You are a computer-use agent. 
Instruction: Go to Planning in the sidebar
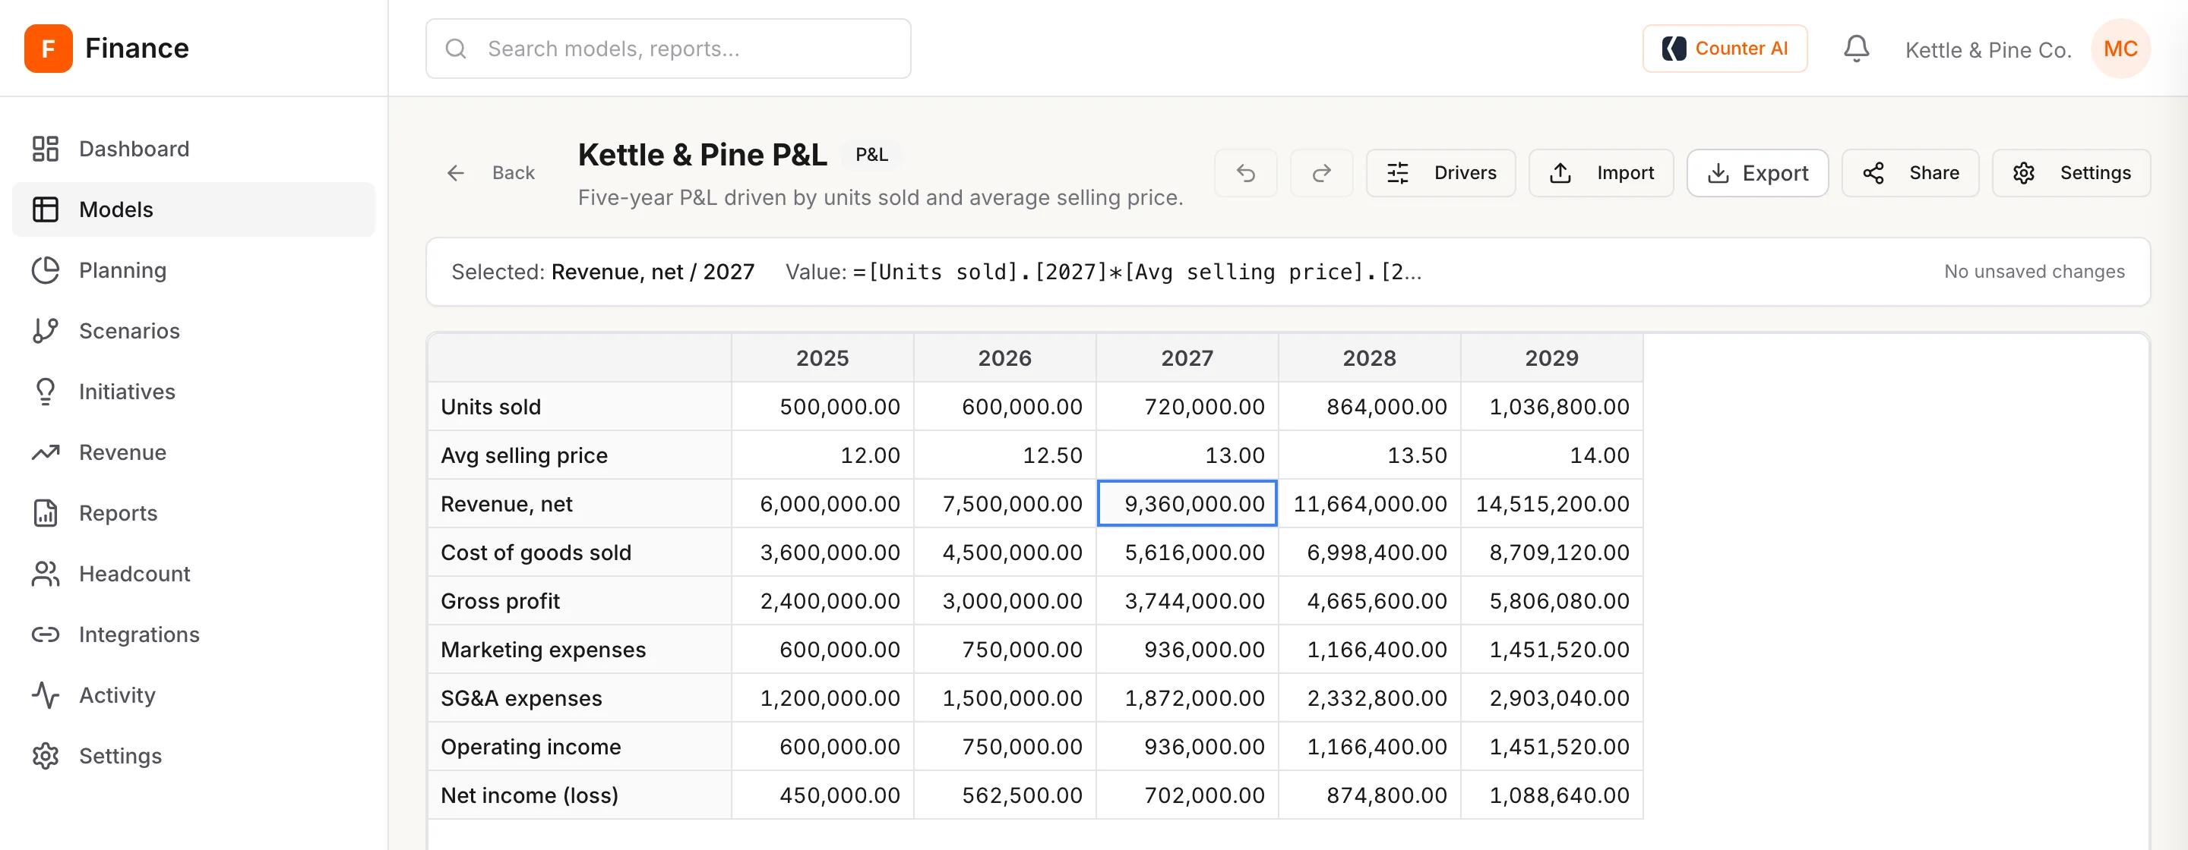(x=194, y=269)
